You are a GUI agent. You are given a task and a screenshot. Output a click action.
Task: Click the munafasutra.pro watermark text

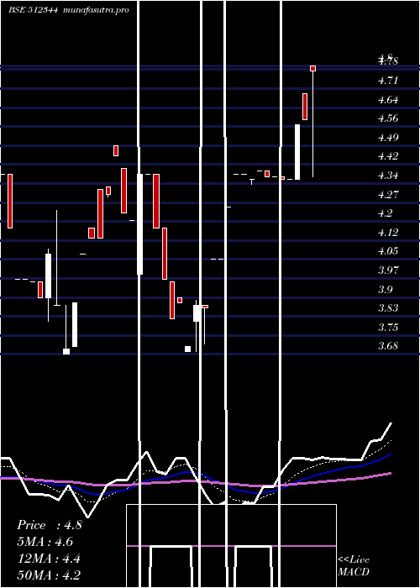pos(96,10)
